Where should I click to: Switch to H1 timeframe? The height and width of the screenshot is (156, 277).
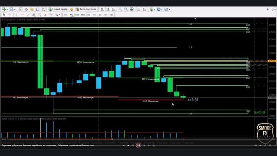(x=89, y=15)
